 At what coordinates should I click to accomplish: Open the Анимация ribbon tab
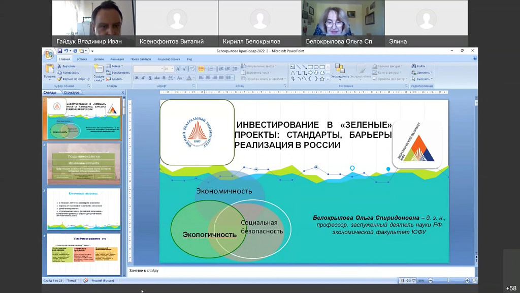pos(117,59)
